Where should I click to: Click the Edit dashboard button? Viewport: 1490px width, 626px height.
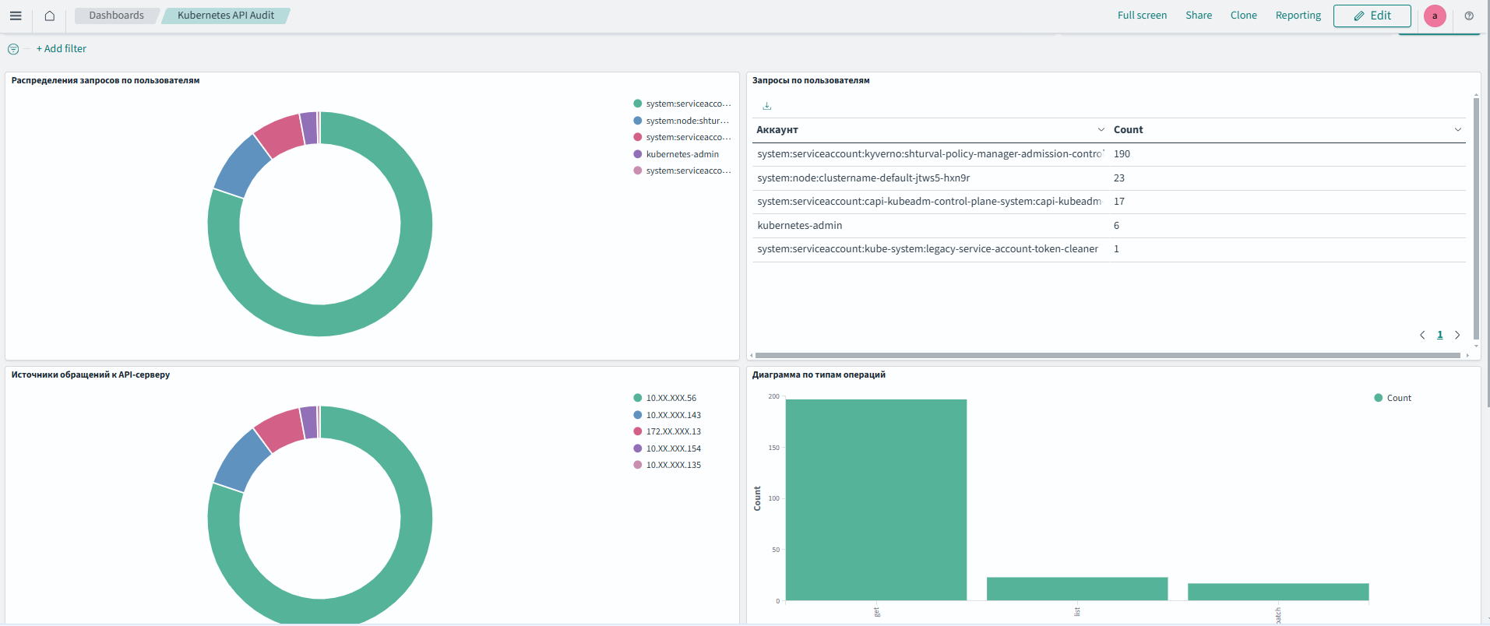click(x=1372, y=16)
